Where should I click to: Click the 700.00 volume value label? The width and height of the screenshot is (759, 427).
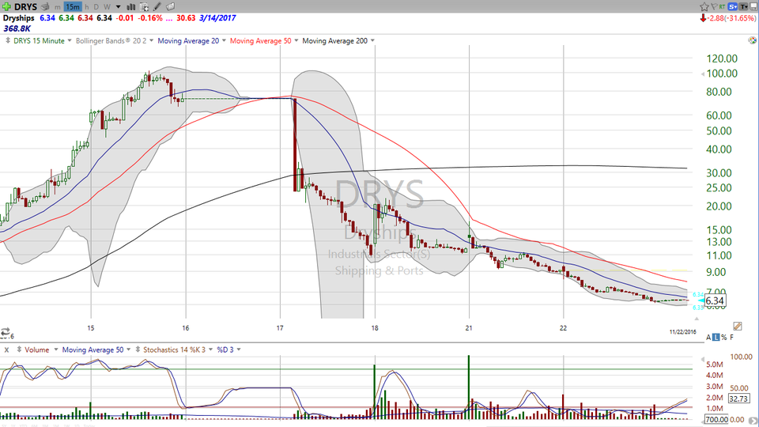716,419
